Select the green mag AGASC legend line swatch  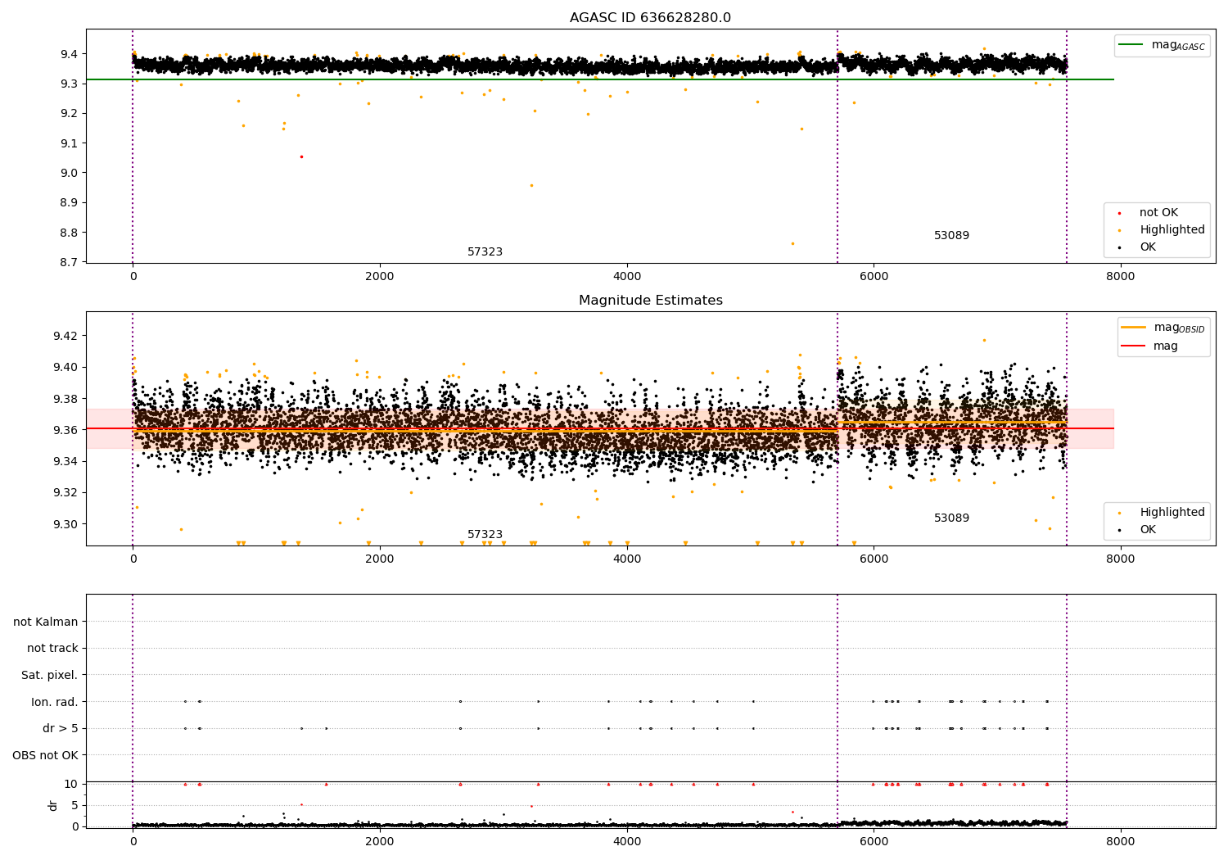point(1132,45)
